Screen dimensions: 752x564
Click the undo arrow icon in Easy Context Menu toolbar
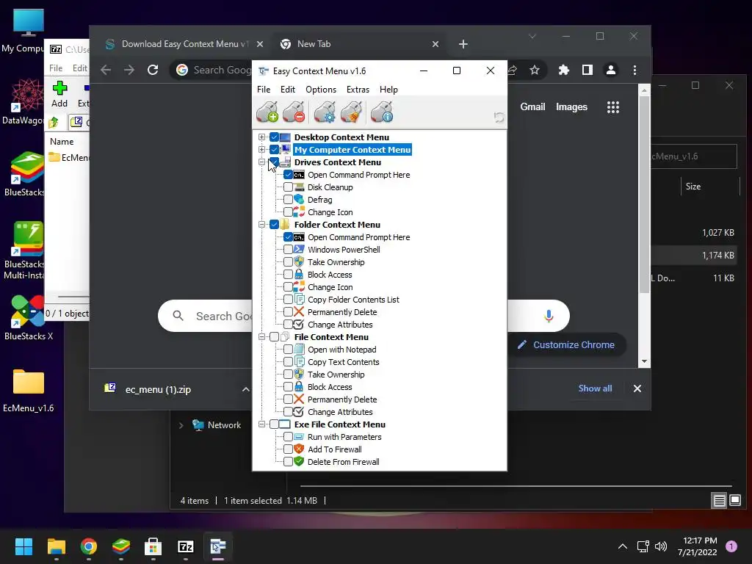(x=499, y=117)
